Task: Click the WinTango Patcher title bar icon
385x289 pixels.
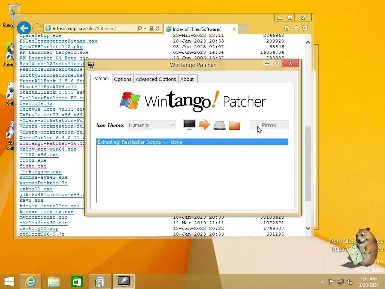Action: [x=91, y=65]
